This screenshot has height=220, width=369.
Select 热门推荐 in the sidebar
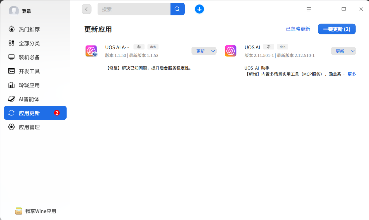click(35, 29)
